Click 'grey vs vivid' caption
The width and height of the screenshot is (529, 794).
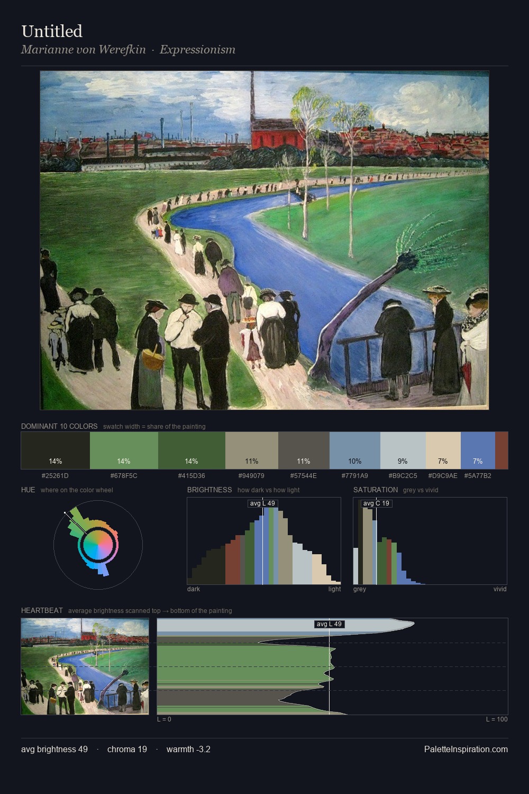click(x=421, y=490)
